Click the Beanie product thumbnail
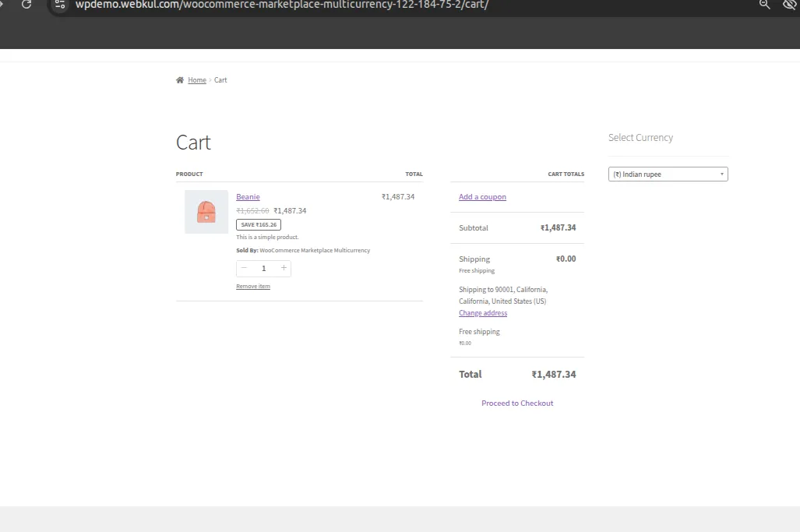 click(206, 212)
